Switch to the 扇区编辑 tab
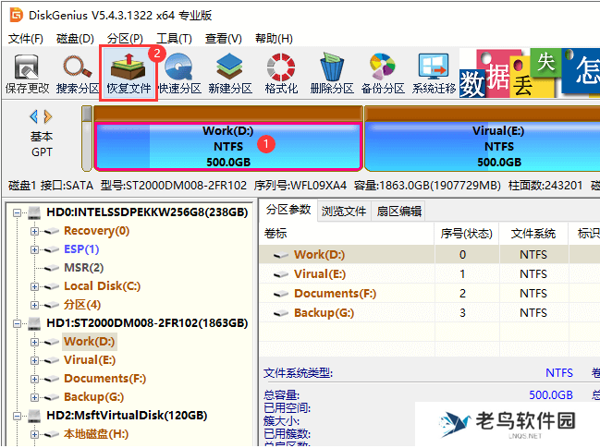Image resolution: width=600 pixels, height=448 pixels. coord(398,211)
